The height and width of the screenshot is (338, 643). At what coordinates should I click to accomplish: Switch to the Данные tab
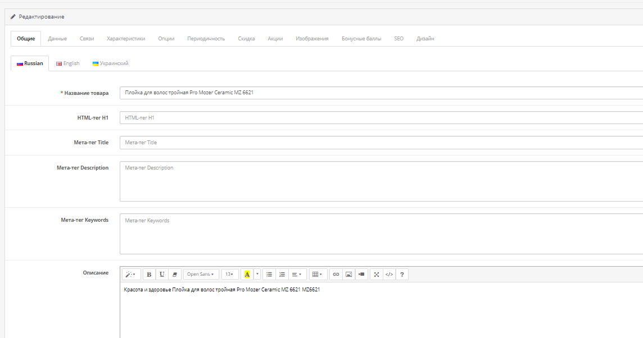(57, 39)
